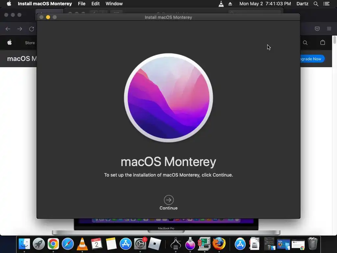Click the Upgrade Now button
337x253 pixels.
coord(312,59)
